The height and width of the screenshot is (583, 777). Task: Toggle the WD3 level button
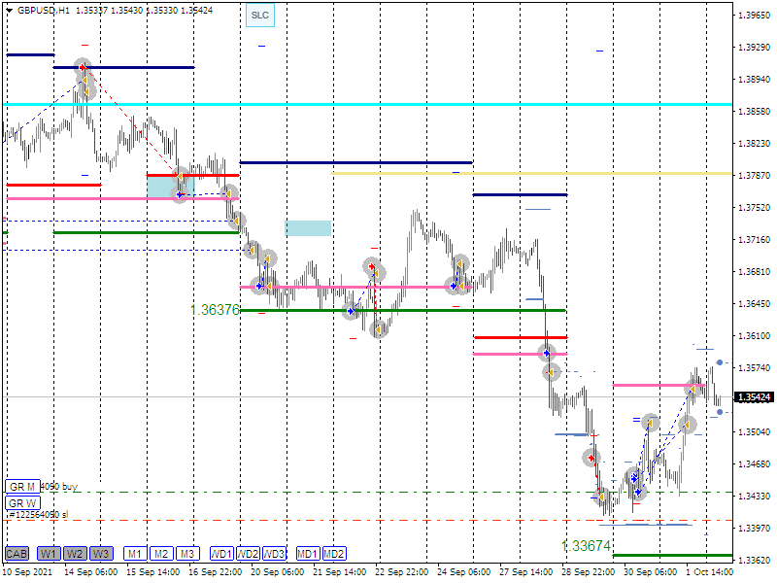pyautogui.click(x=275, y=554)
